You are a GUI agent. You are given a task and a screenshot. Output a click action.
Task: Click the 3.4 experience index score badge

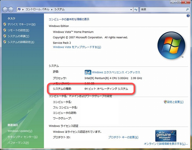(x=88, y=72)
